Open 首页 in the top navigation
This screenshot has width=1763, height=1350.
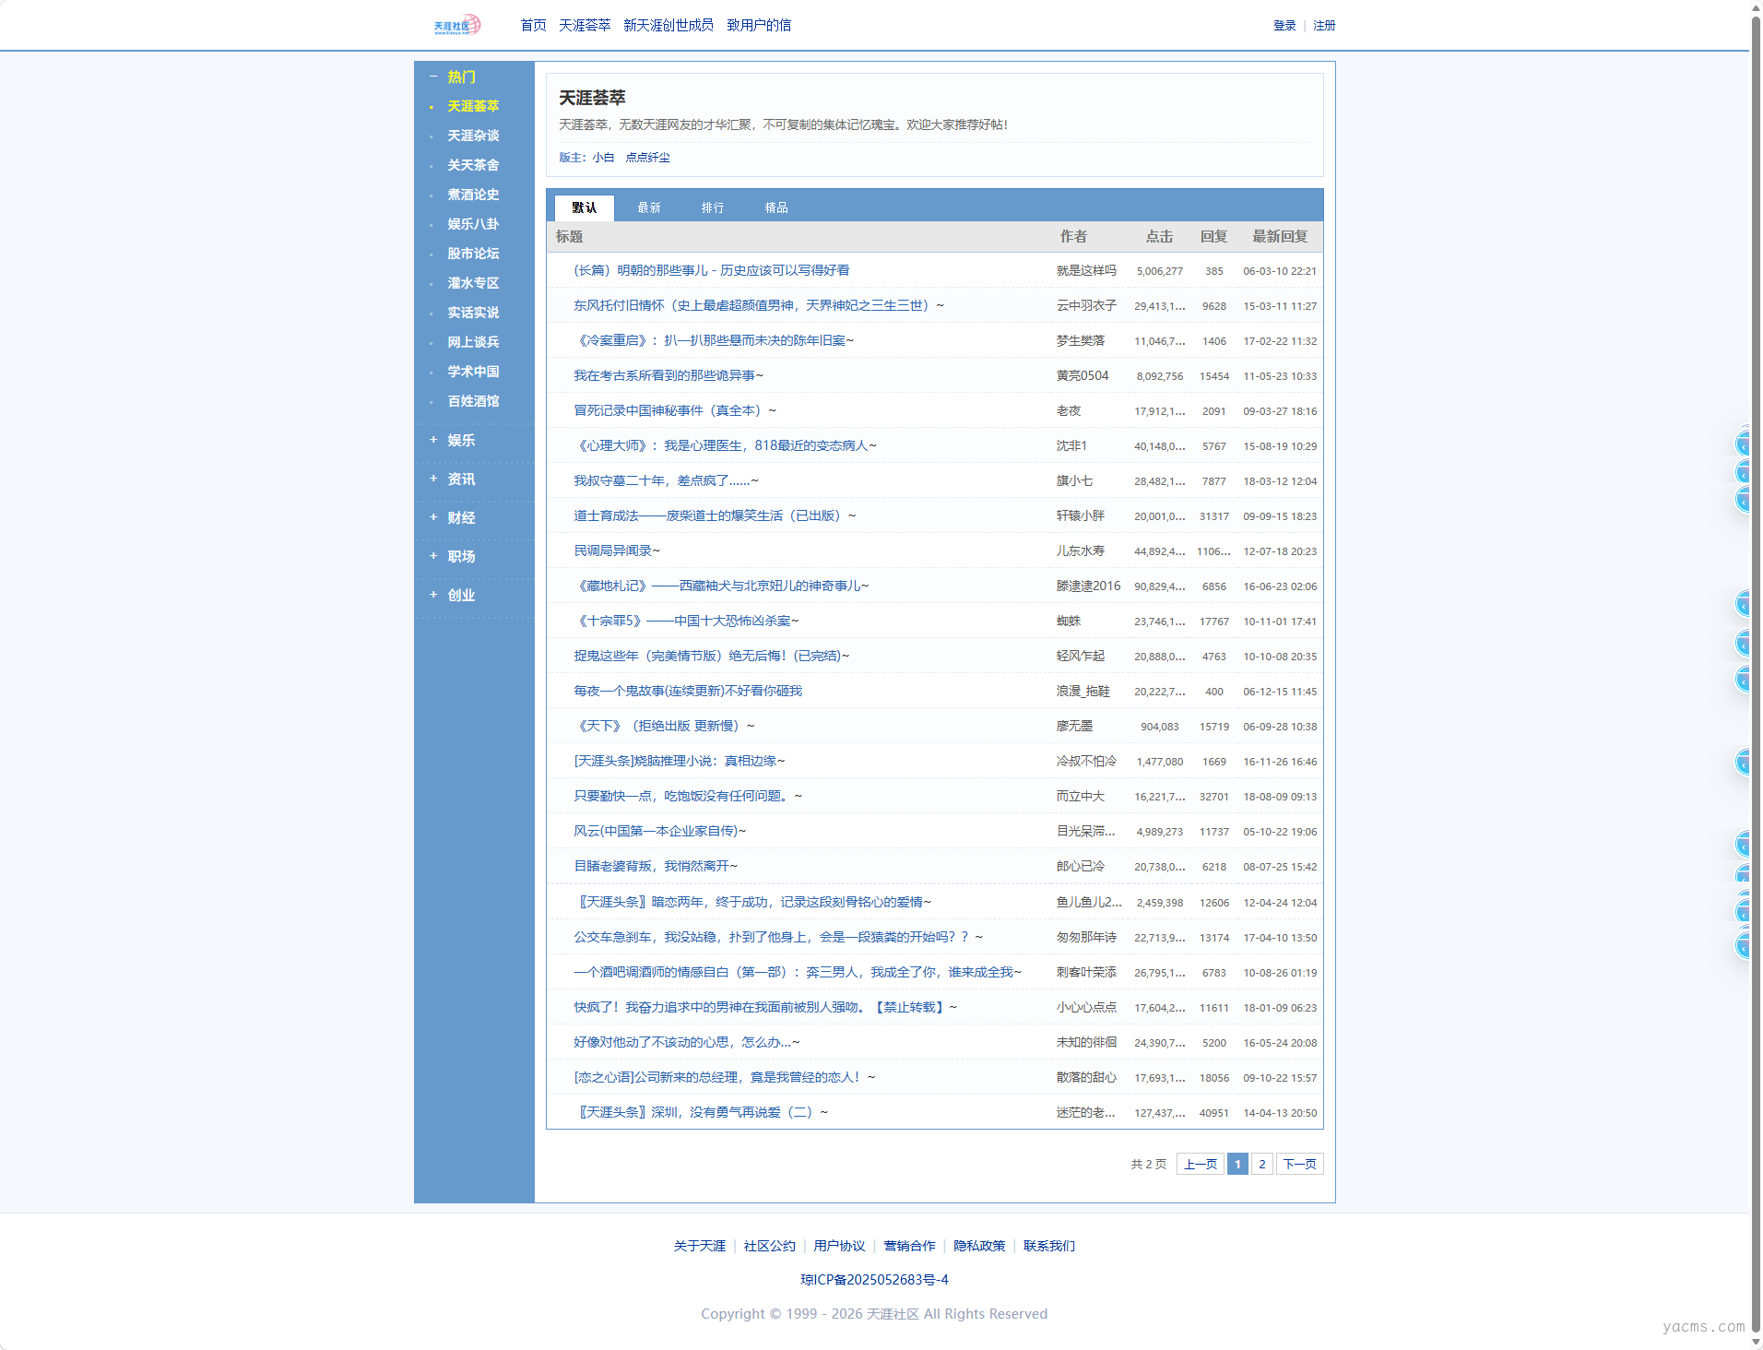533,25
